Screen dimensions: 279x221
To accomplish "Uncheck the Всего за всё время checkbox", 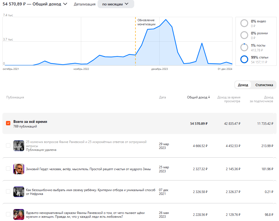I will coord(8,123).
